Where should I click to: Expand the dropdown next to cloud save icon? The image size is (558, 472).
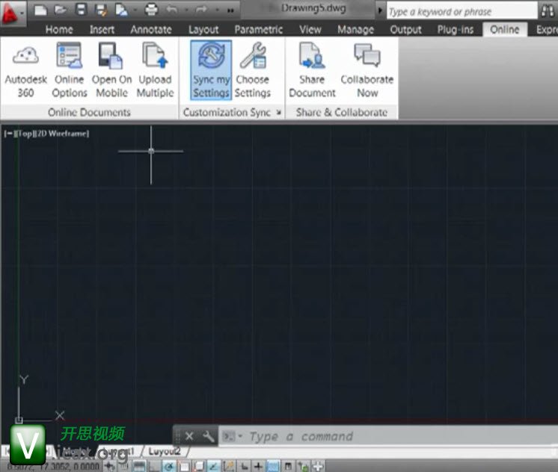(135, 10)
